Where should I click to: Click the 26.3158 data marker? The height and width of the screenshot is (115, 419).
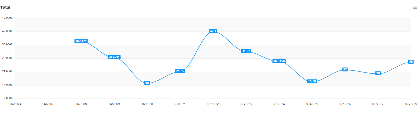coord(279,61)
